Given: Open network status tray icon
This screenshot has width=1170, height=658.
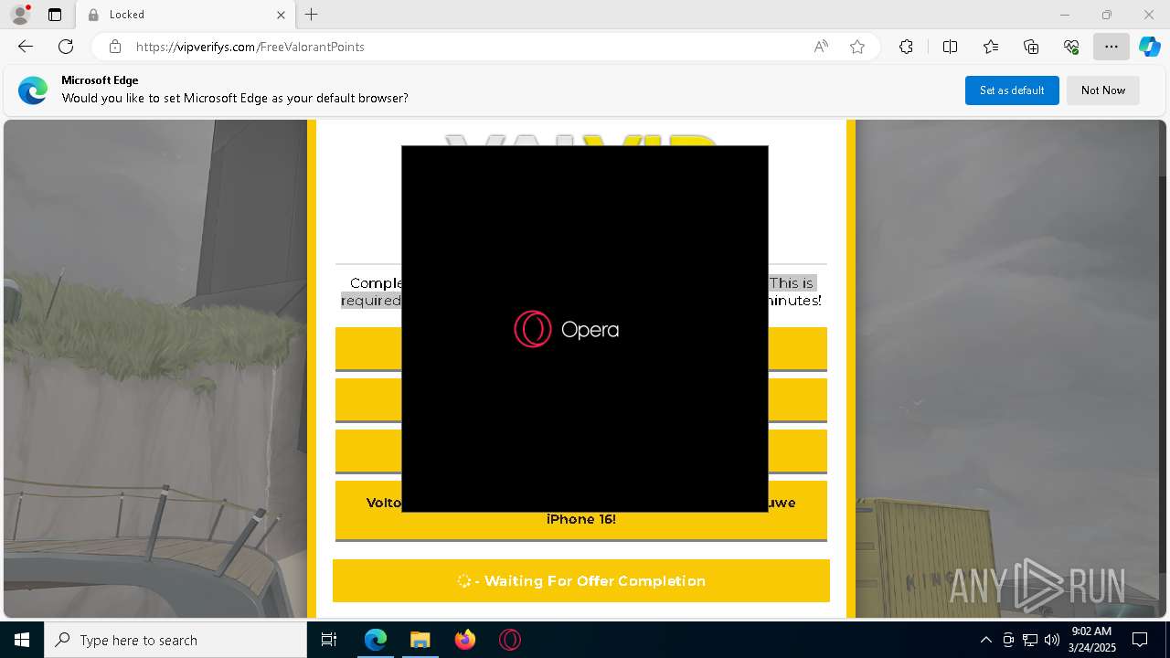Looking at the screenshot, I should tap(1030, 640).
